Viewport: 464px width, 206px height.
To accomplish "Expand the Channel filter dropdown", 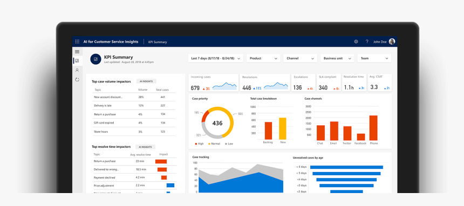I will (x=300, y=58).
